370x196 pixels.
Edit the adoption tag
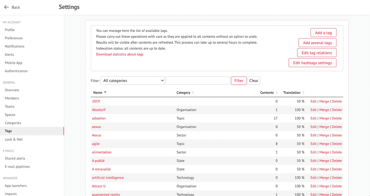pos(313,118)
